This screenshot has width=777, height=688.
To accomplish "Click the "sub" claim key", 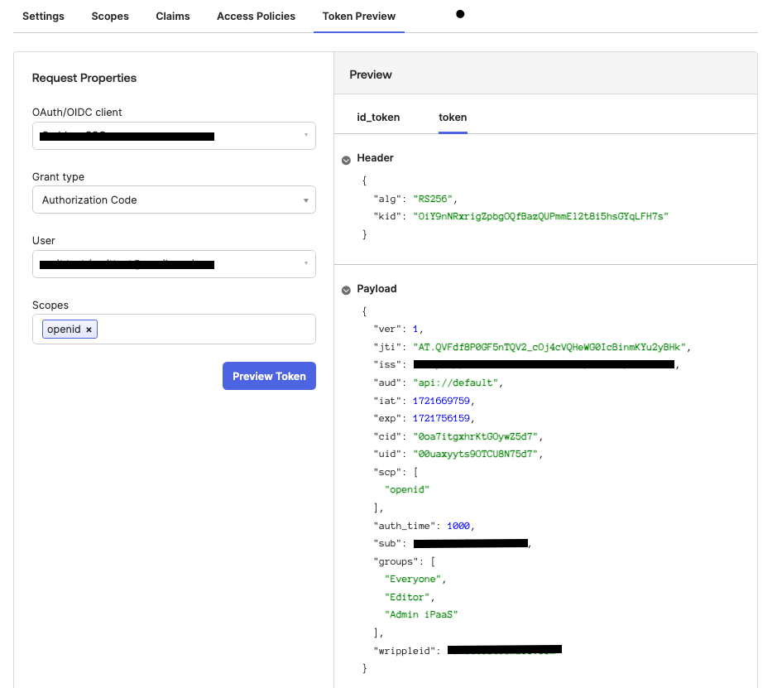I will tap(387, 544).
